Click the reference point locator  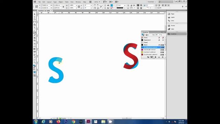pyautogui.click(x=36, y=7)
